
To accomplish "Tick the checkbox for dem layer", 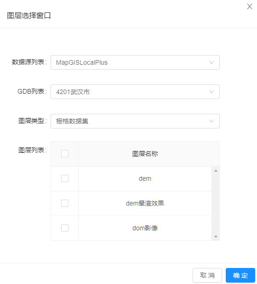I will point(65,178).
